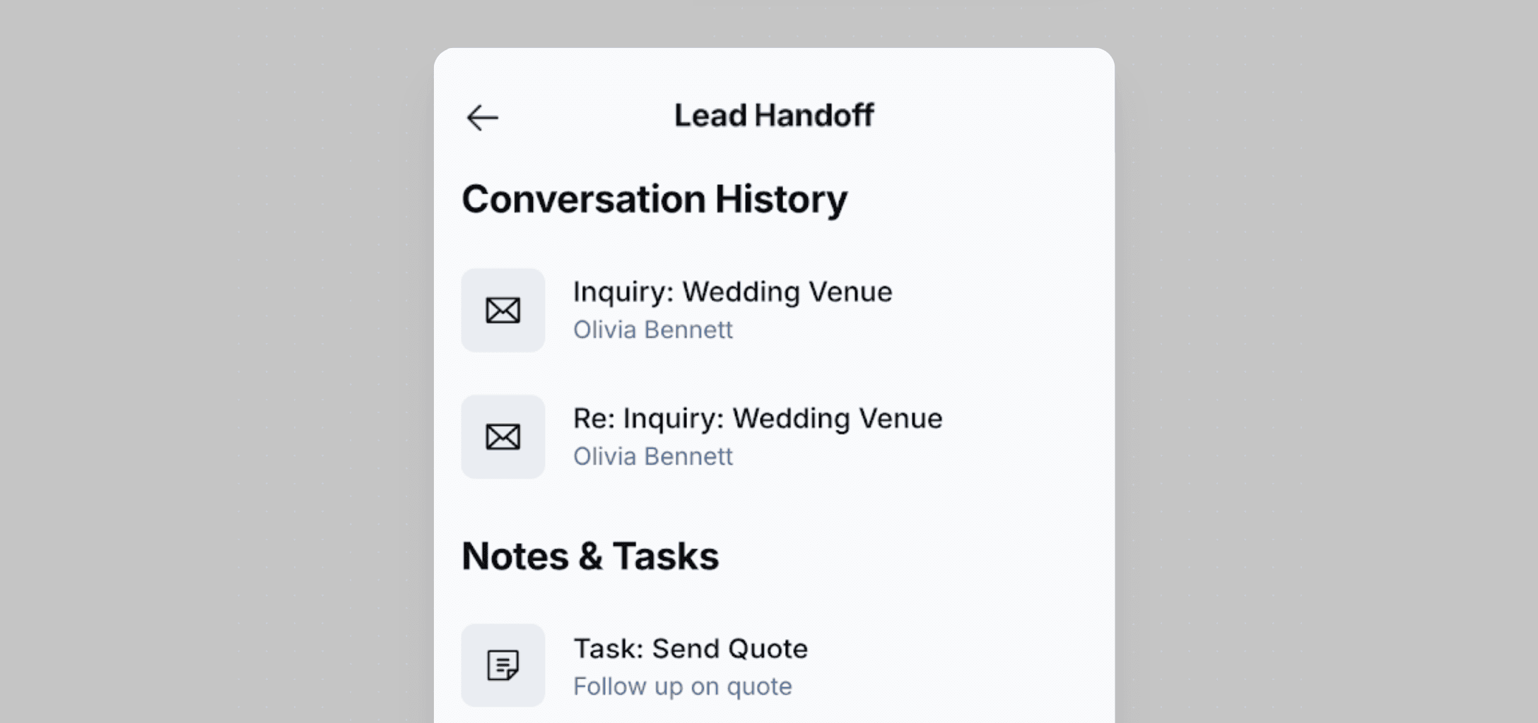Open Re: Inquiry: Wedding Venue conversation

point(758,418)
